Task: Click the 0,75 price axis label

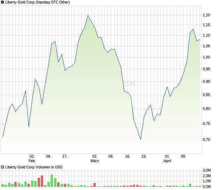Action: click(206, 124)
